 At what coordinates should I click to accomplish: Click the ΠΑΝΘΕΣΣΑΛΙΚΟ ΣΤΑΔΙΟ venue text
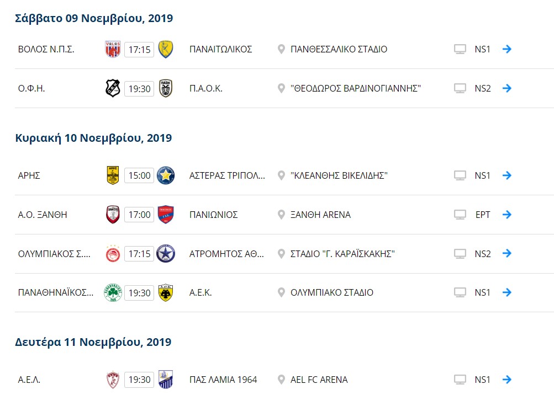tap(339, 49)
